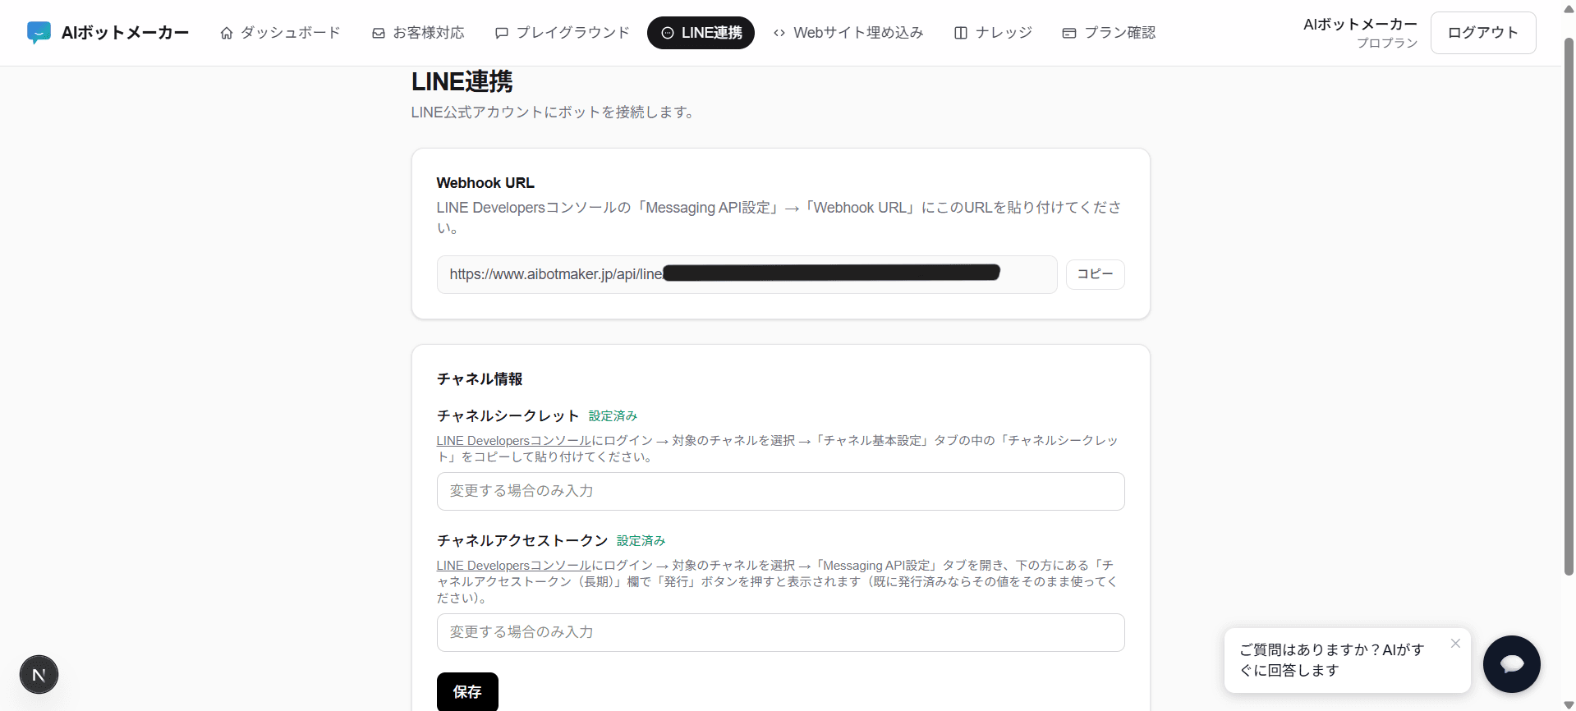Click the Webhook URL field
Screen dimensions: 1576x711
tap(747, 274)
